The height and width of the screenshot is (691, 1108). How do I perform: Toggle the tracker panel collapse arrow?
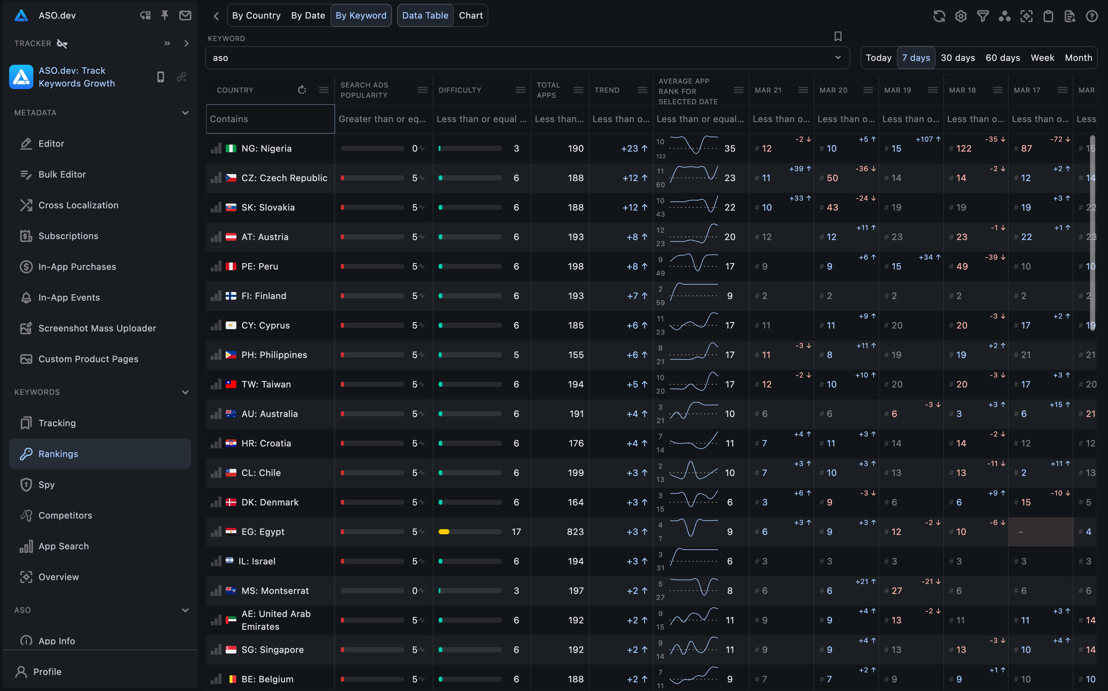(x=186, y=43)
